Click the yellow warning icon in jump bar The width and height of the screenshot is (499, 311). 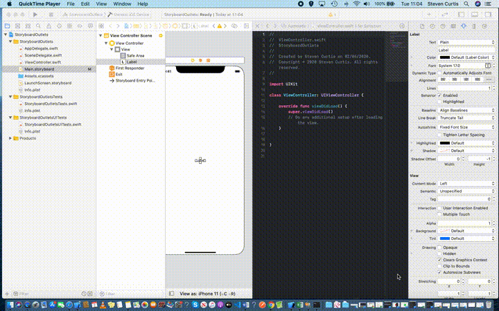pyautogui.click(x=219, y=26)
